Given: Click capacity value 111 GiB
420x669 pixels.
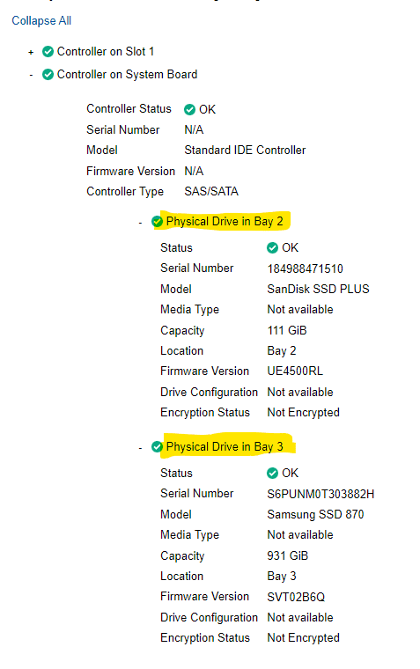Looking at the screenshot, I should point(287,331).
